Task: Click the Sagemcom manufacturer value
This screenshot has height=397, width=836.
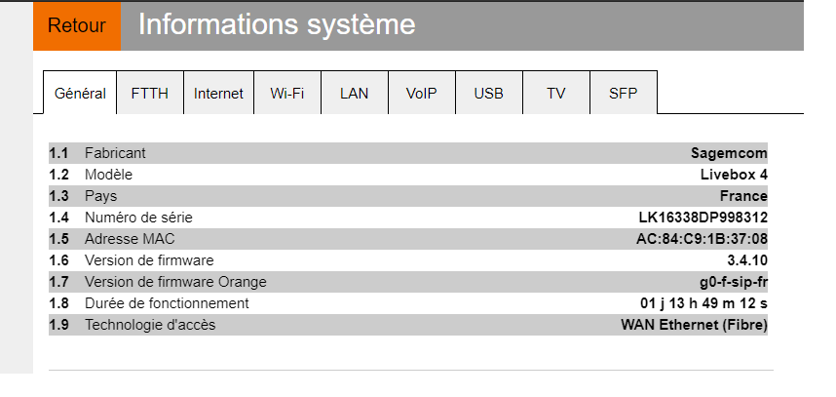Action: 729,153
